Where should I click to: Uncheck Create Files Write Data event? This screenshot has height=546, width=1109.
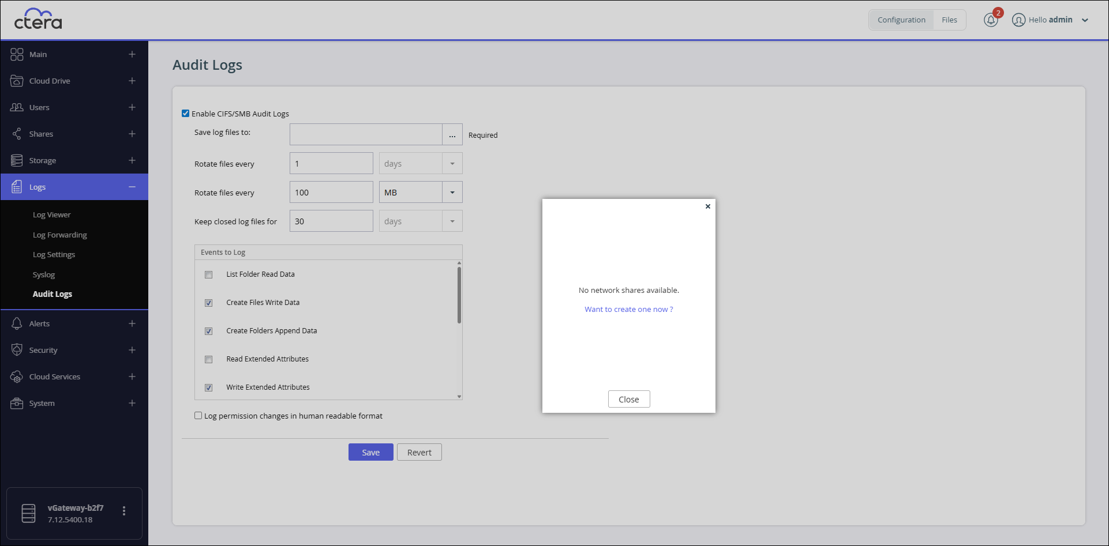pyautogui.click(x=209, y=303)
